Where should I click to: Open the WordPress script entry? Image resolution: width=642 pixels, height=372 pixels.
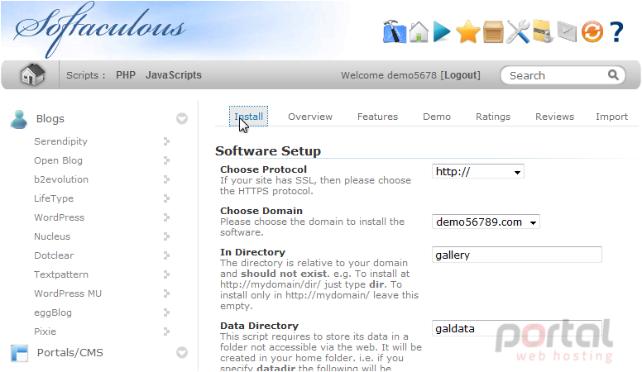[59, 217]
